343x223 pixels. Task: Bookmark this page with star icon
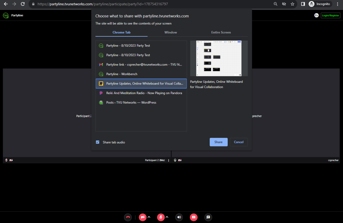[x=292, y=4]
